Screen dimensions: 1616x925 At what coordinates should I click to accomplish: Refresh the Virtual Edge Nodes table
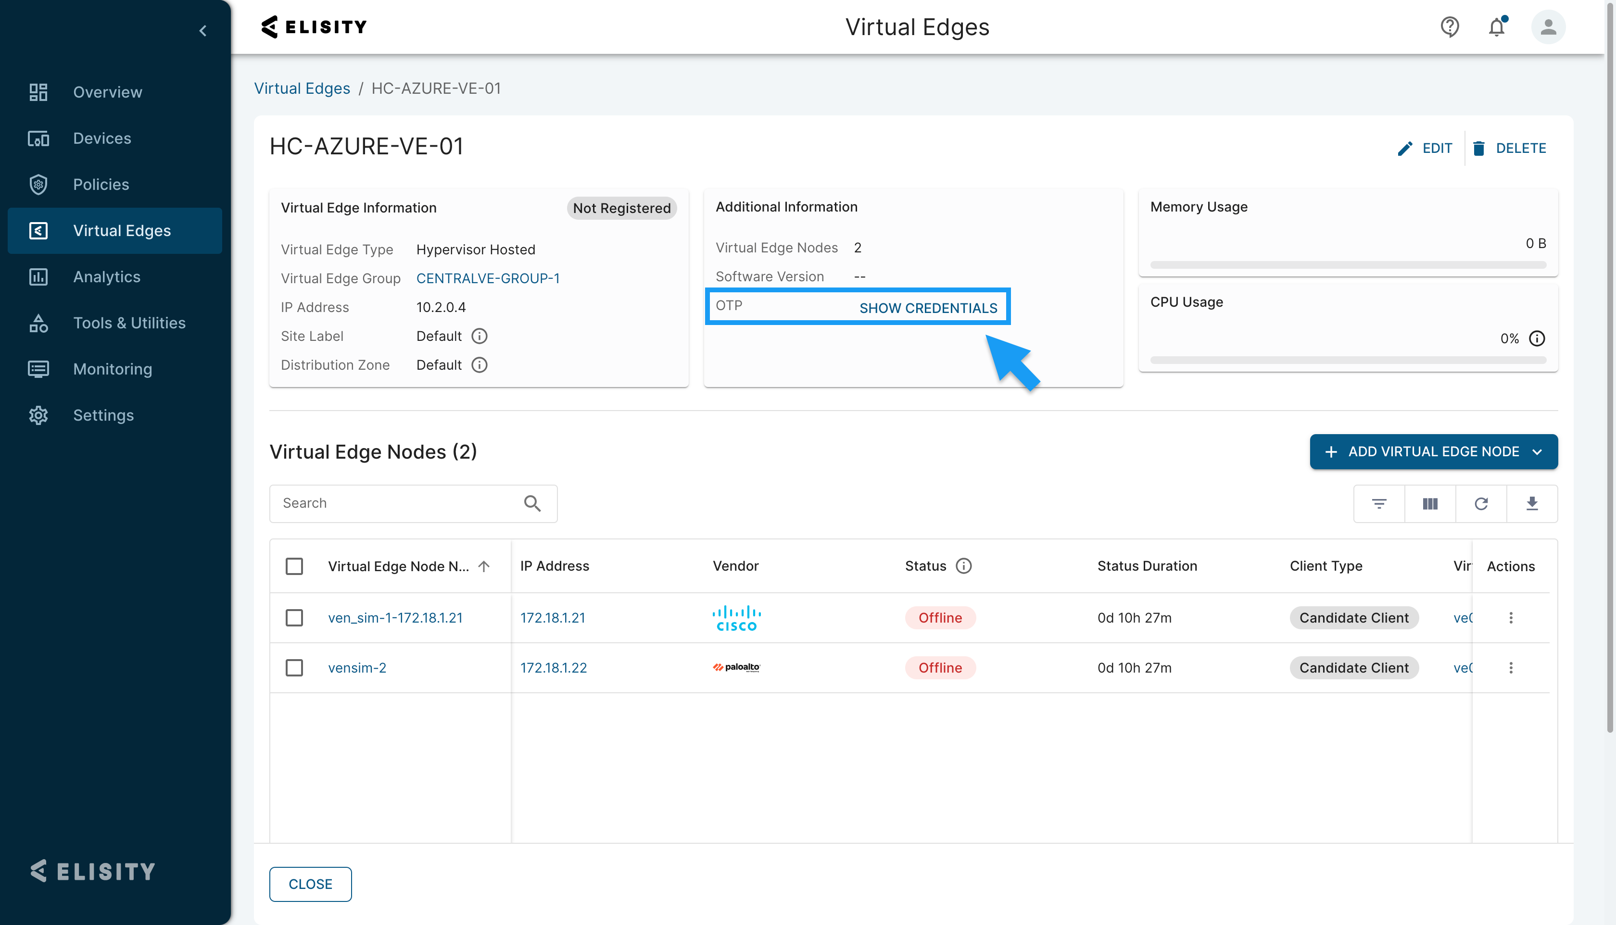(x=1481, y=504)
